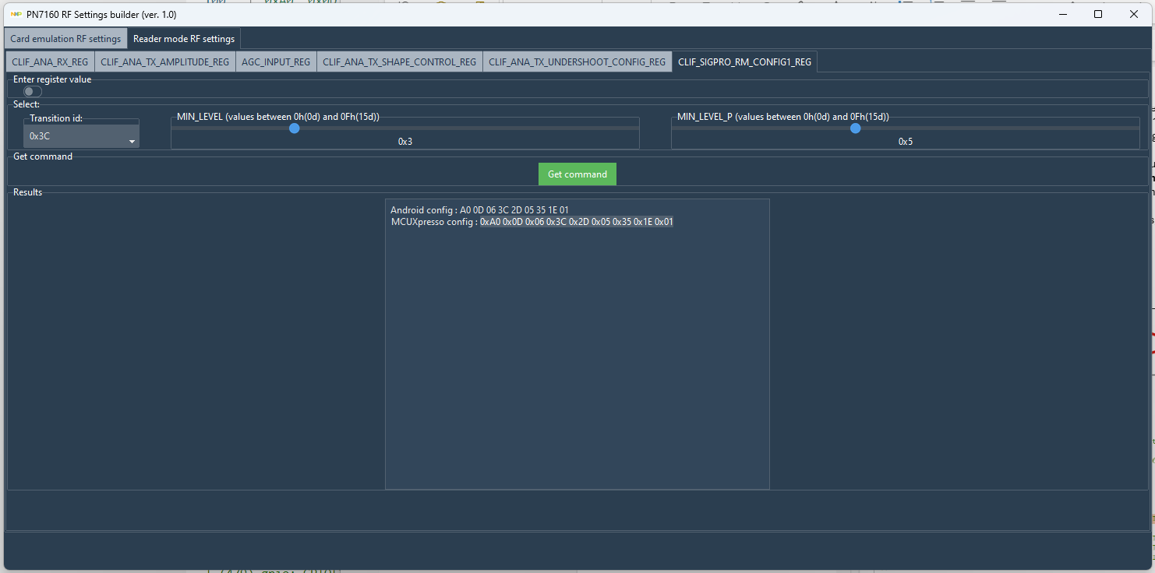
Task: Switch to the CLIF_ANA_TX_UNDERSHOOT_CONFIG_REG tab
Action: 577,62
